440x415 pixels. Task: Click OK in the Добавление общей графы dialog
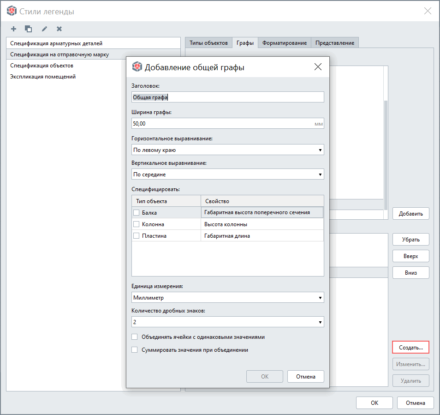pyautogui.click(x=265, y=377)
